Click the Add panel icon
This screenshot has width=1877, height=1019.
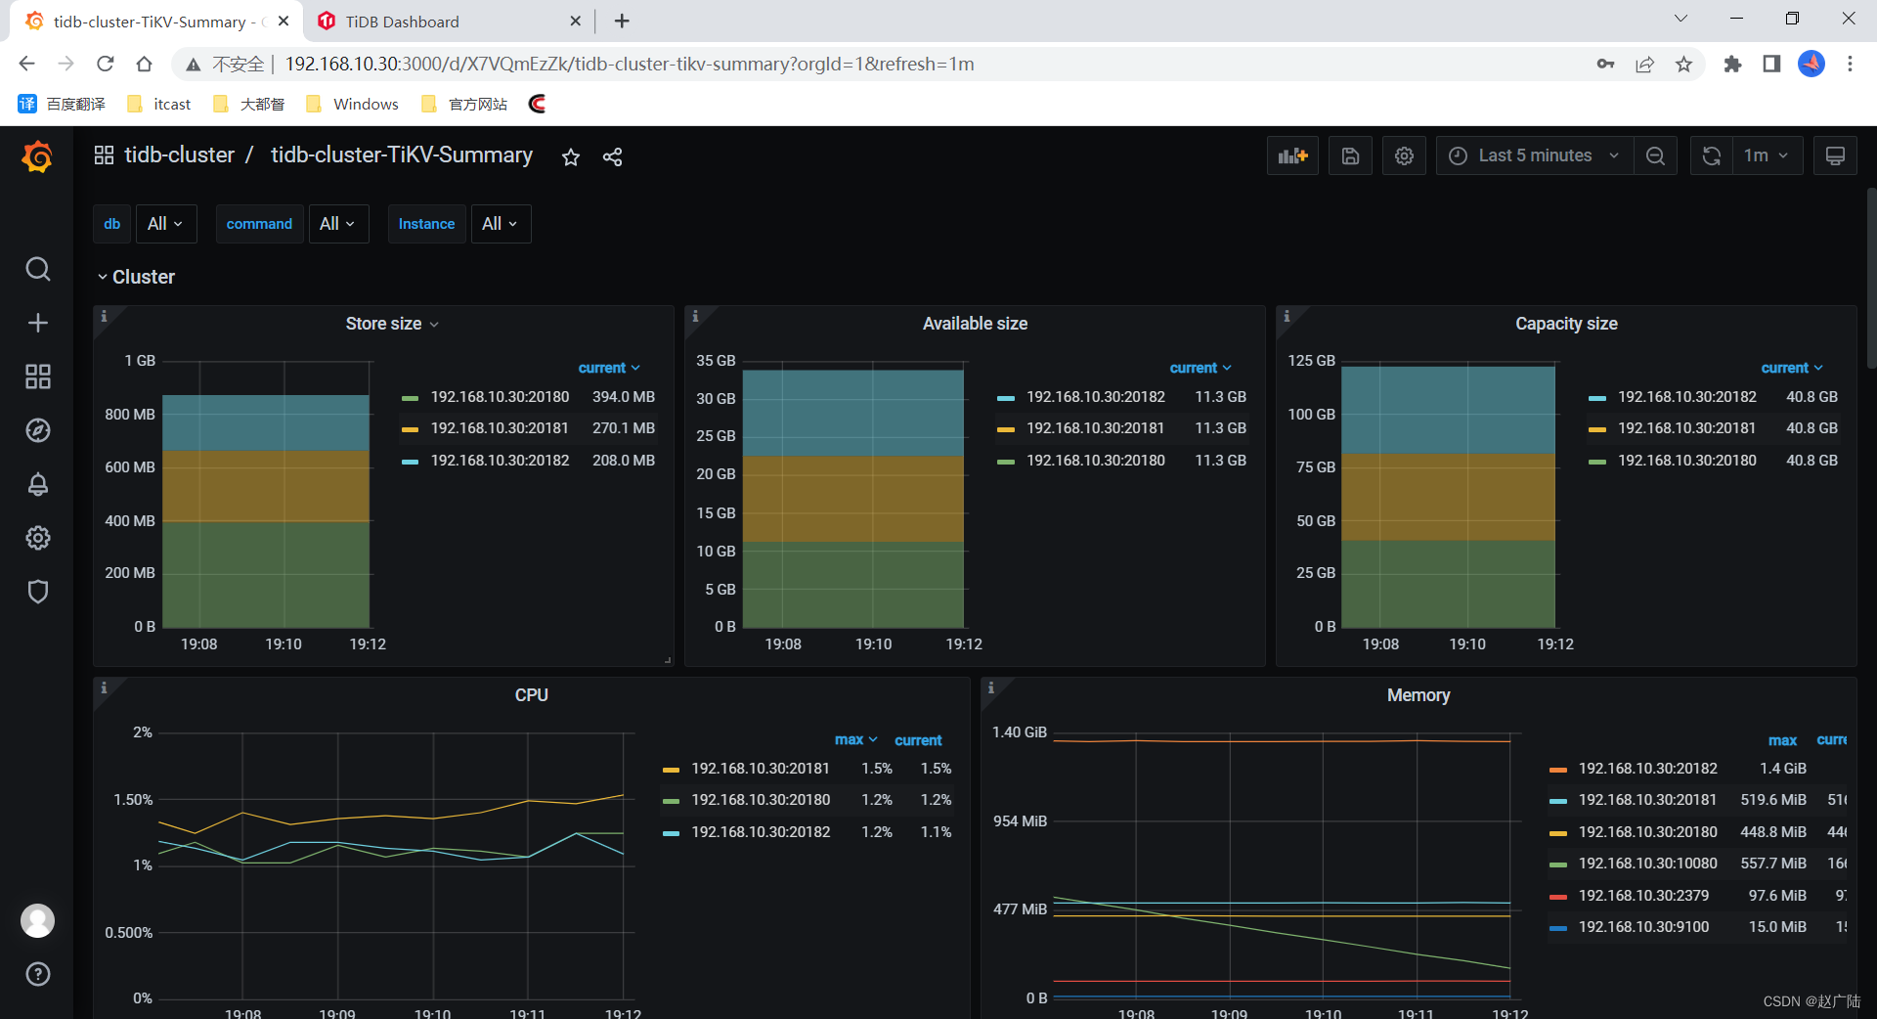coord(1292,155)
